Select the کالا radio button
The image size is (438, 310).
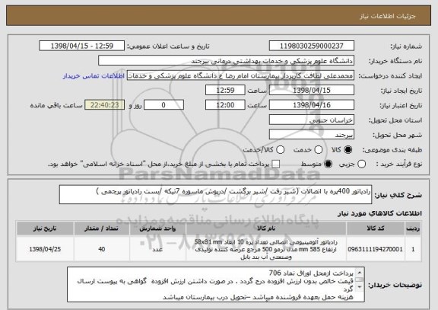coord(348,150)
